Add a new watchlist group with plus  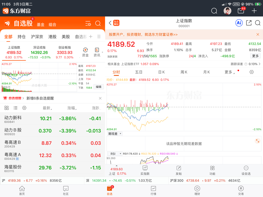click(91, 36)
